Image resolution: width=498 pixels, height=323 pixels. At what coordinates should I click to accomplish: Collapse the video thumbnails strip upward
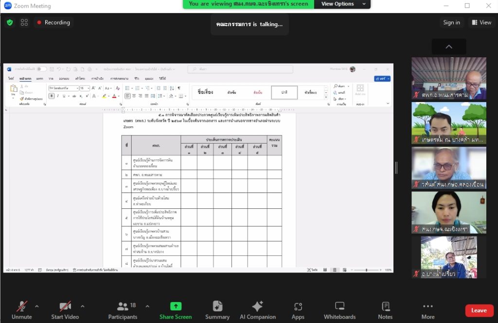(448, 47)
